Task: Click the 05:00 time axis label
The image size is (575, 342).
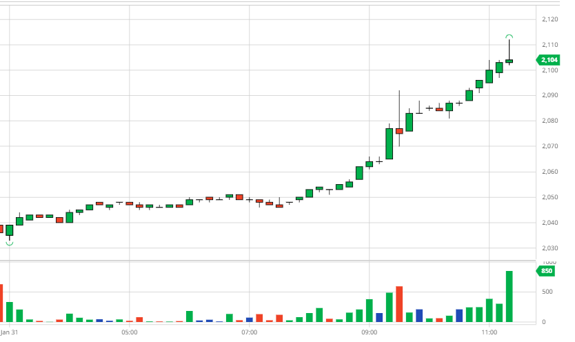Action: (130, 332)
